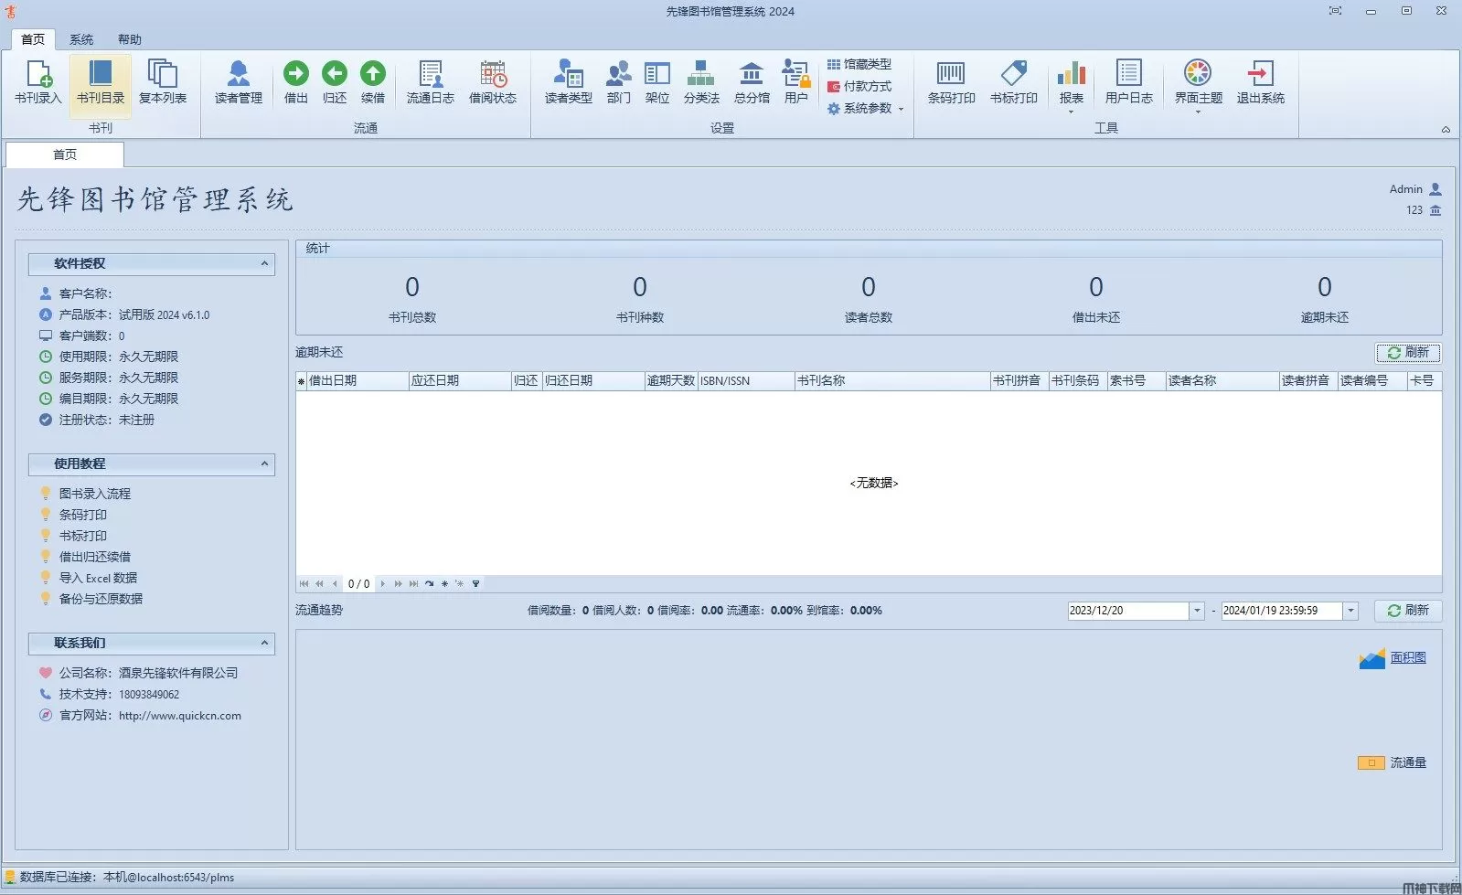The width and height of the screenshot is (1462, 895).
Task: Open the 馆藏类型 collection type setting
Action: 859,64
